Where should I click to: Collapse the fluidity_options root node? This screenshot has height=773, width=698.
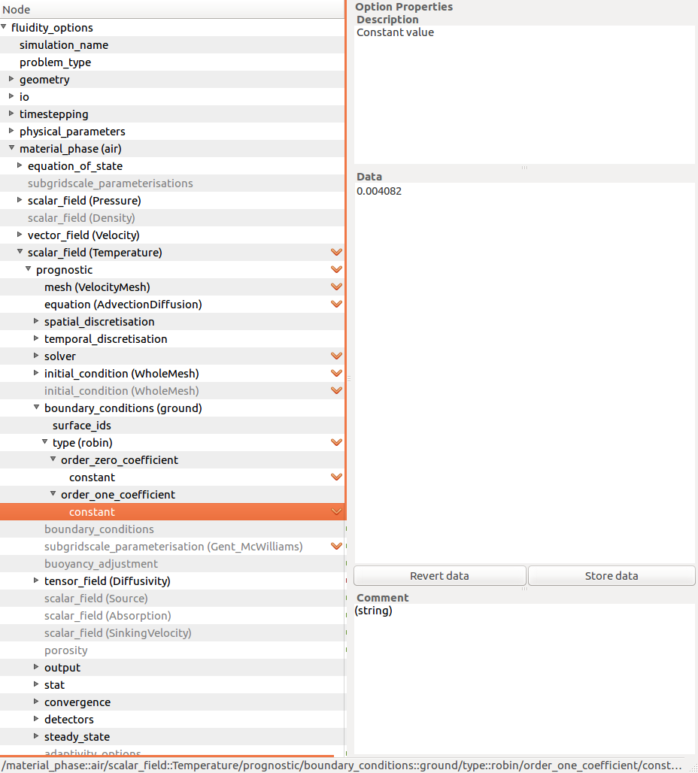click(4, 27)
